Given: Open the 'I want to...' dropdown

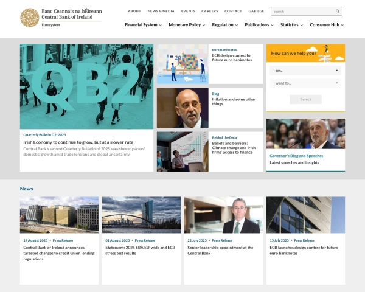Looking at the screenshot, I should pos(305,83).
